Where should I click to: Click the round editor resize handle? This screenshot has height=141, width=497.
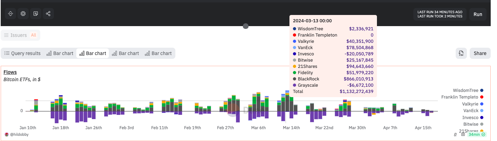pyautogui.click(x=246, y=26)
